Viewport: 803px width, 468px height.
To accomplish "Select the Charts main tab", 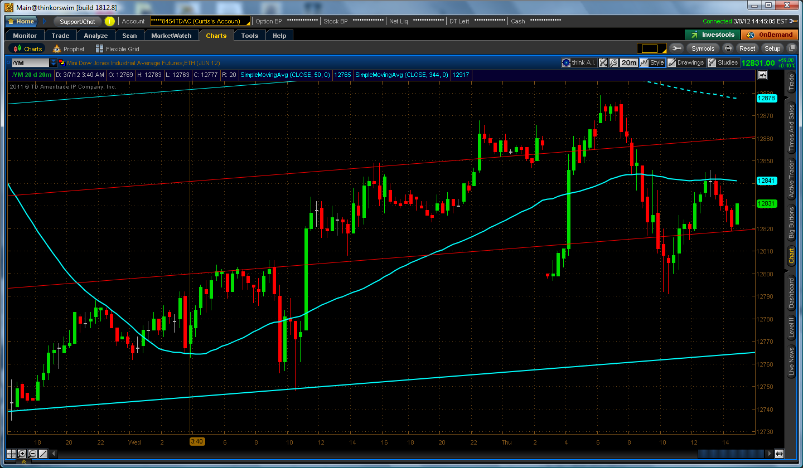I will (x=216, y=35).
